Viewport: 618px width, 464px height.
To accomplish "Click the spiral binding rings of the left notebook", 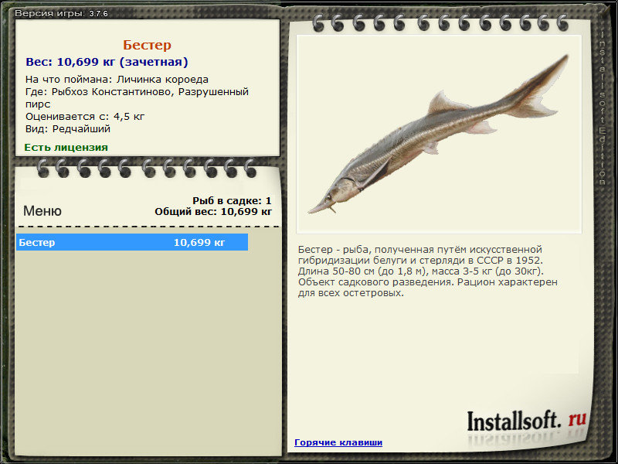I will coord(147,168).
